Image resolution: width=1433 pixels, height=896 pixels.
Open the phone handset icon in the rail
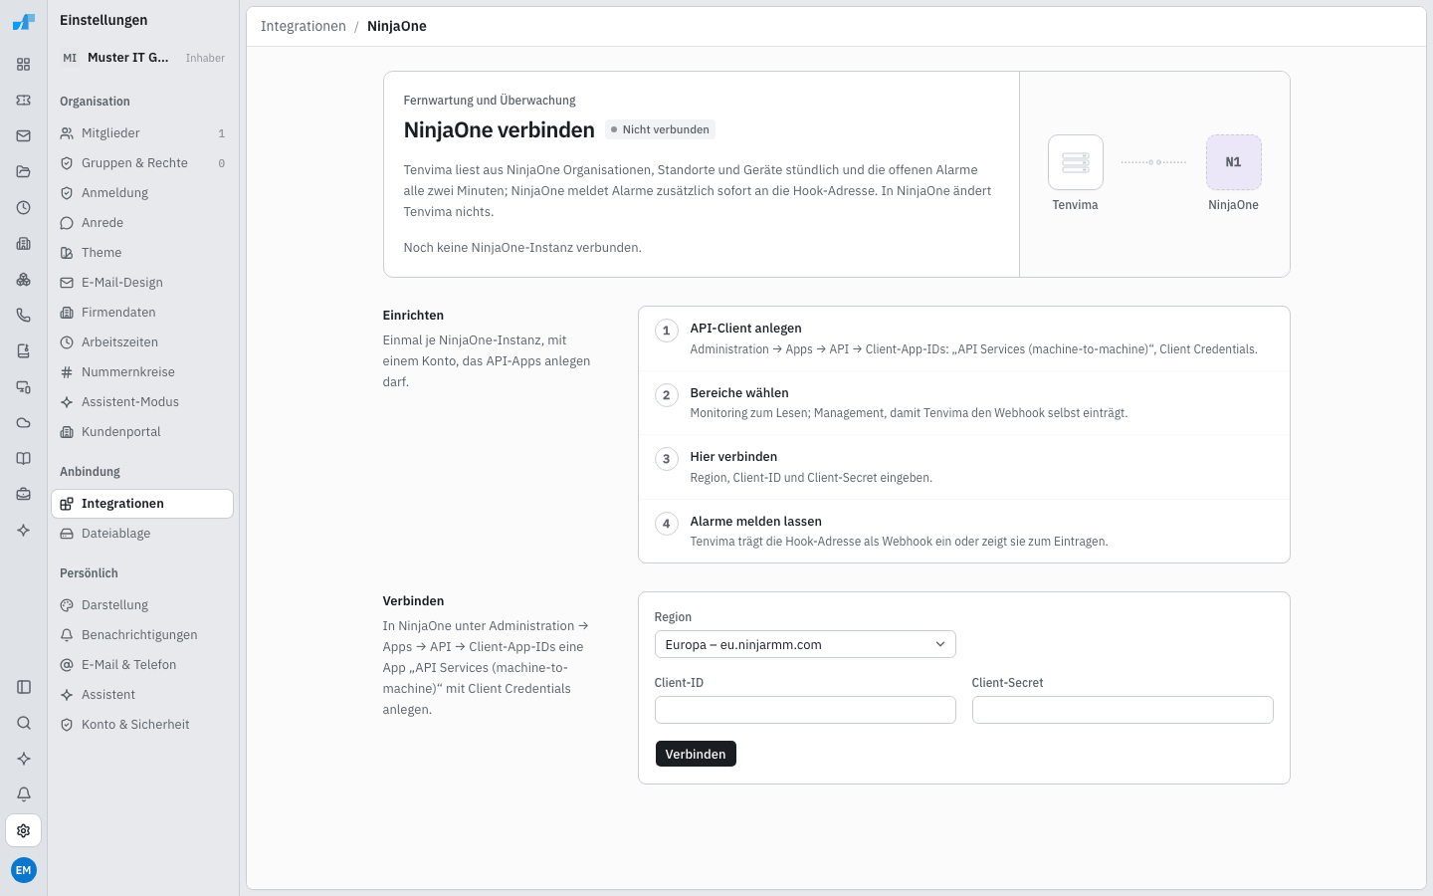(24, 316)
